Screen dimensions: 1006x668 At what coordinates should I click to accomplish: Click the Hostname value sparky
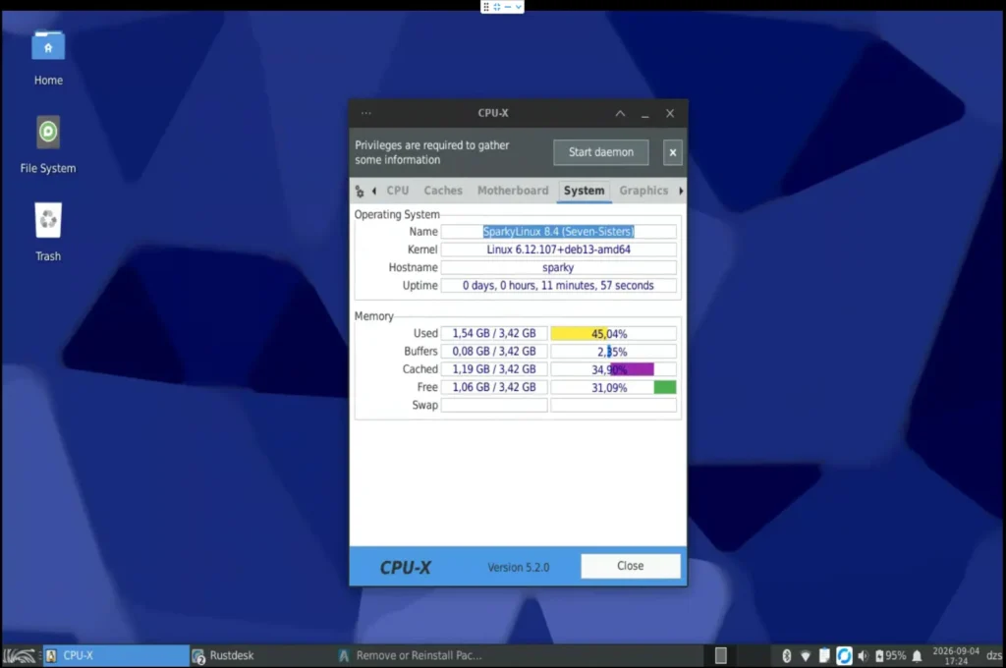point(558,267)
